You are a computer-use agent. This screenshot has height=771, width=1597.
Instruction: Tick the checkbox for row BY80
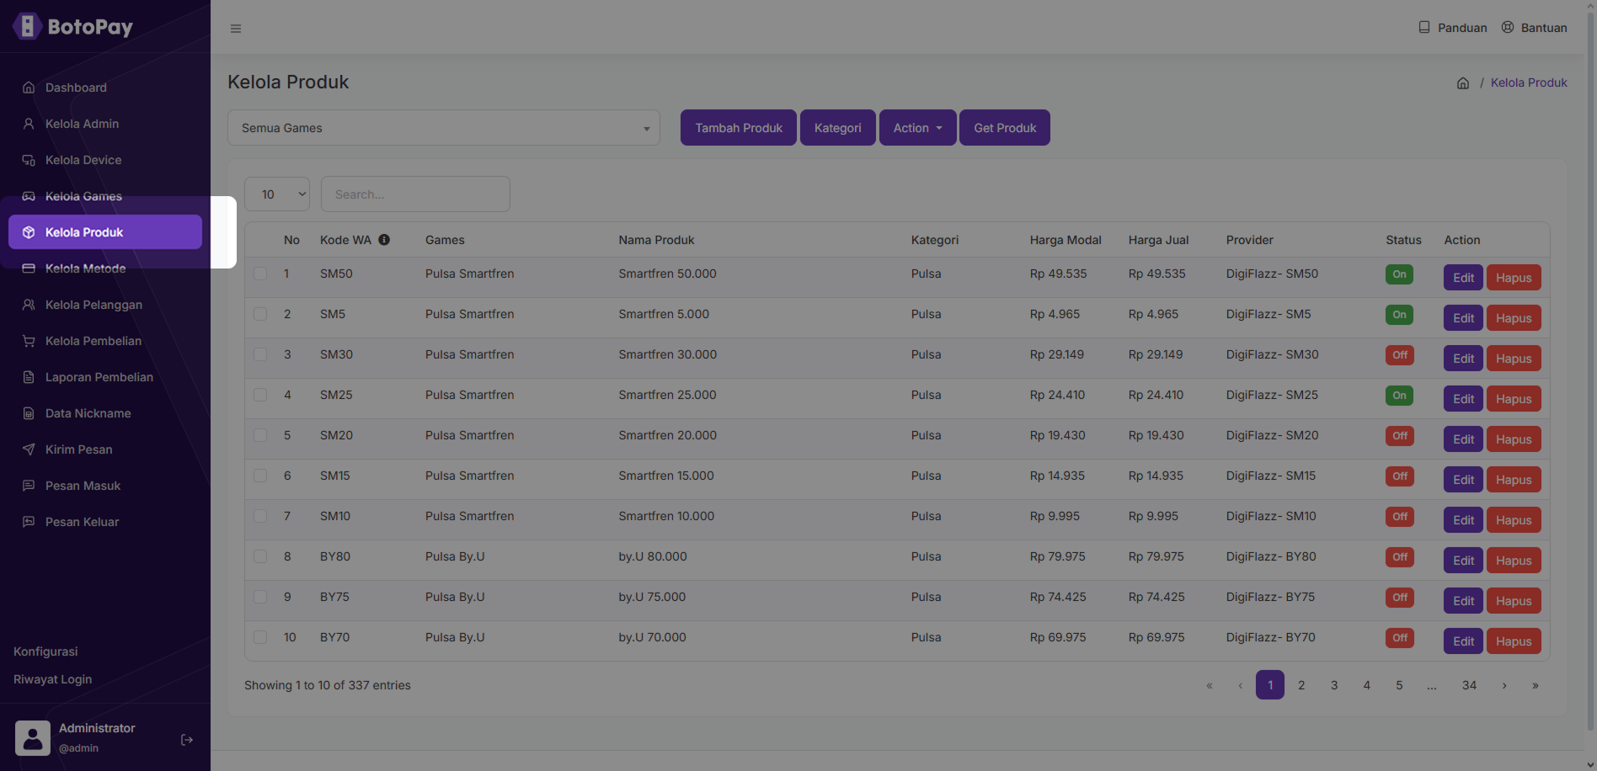pyautogui.click(x=260, y=556)
